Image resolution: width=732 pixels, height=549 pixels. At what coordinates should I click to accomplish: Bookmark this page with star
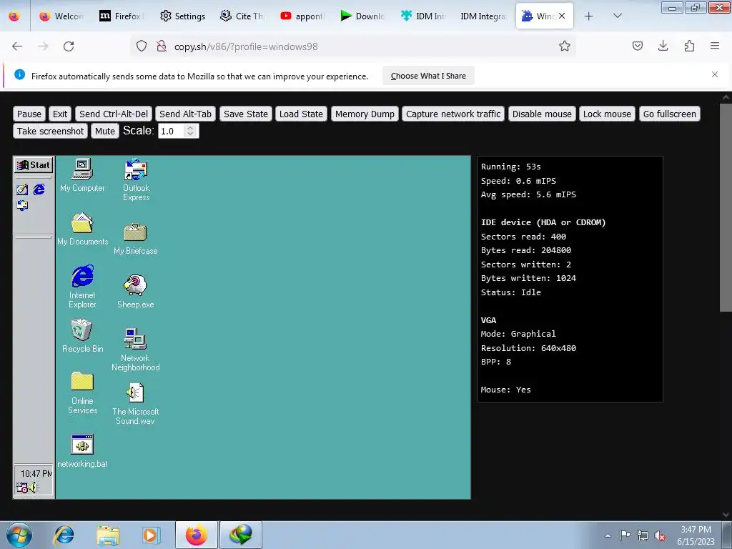(x=565, y=46)
